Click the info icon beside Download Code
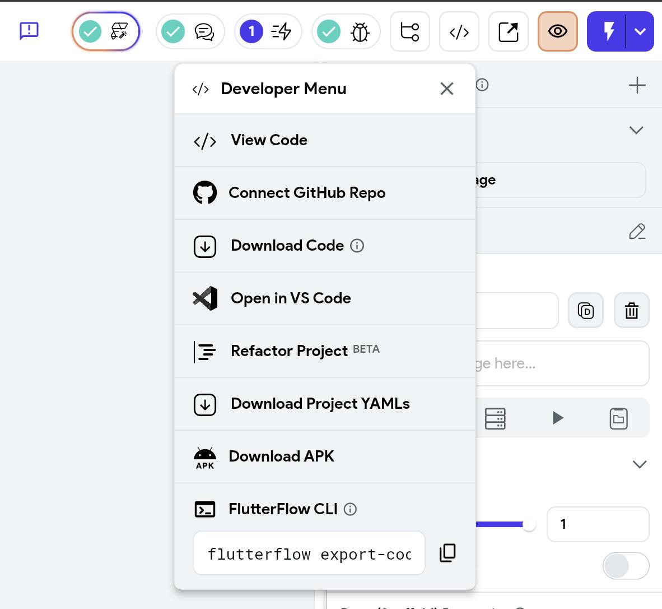This screenshot has height=609, width=662. pos(357,246)
